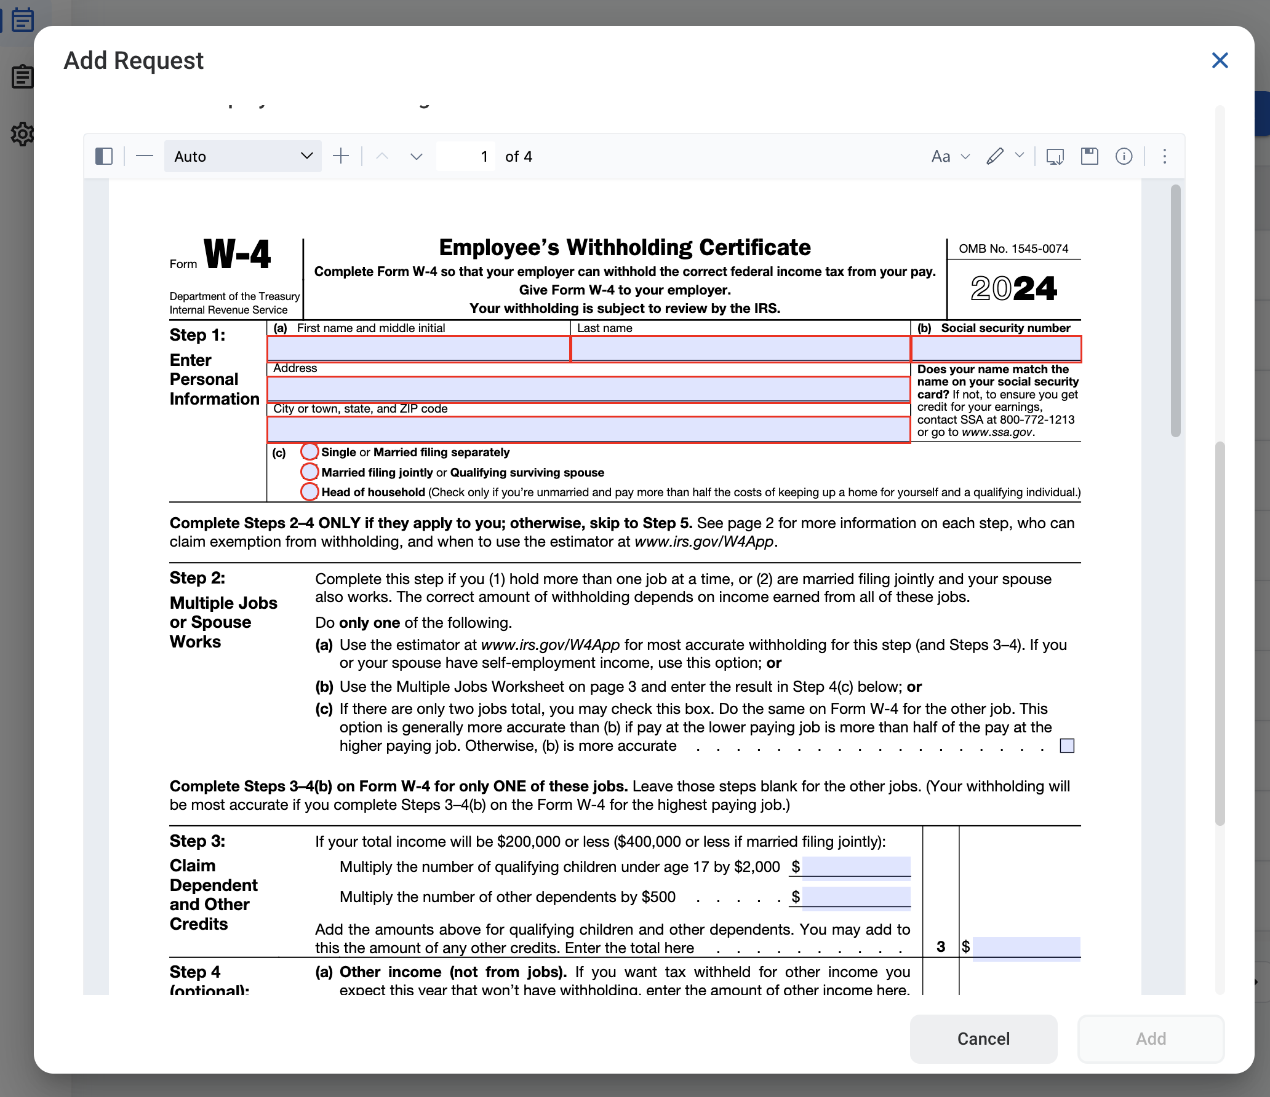Open the vertical three-dot more menu
Screen dimensions: 1270x1097
(1164, 156)
